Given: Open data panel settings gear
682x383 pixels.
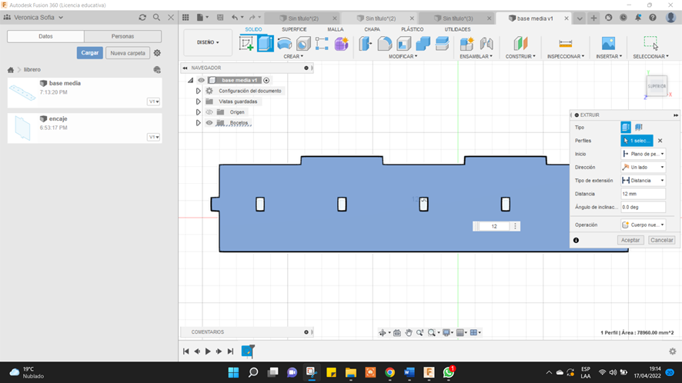Looking at the screenshot, I should (157, 52).
